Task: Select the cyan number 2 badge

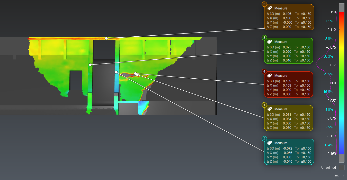Action: click(x=264, y=139)
